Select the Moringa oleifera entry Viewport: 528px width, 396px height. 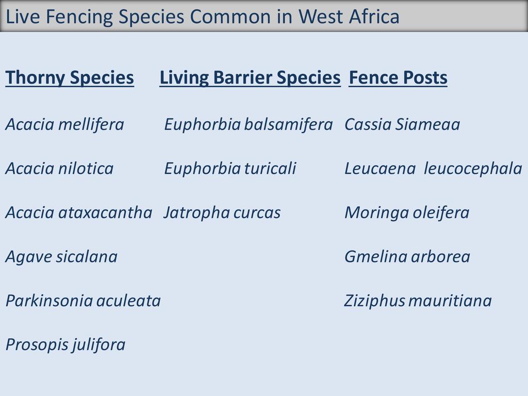[x=407, y=212]
